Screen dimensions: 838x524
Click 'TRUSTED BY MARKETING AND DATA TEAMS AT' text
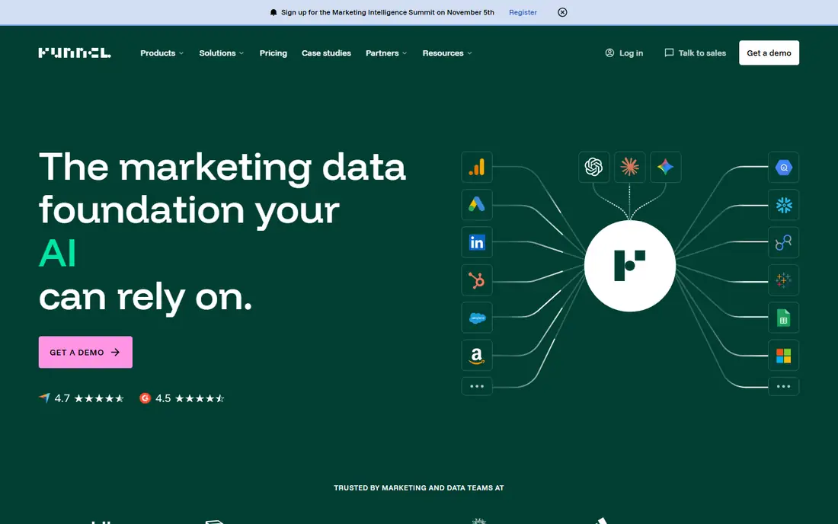[x=419, y=487]
